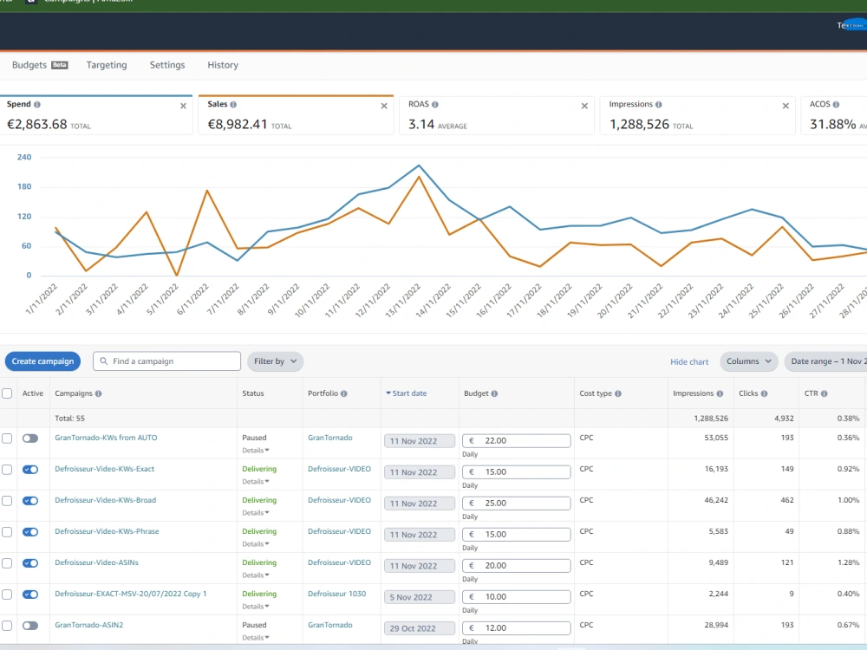Click the total impressions value 1,288,526 in table

click(711, 419)
